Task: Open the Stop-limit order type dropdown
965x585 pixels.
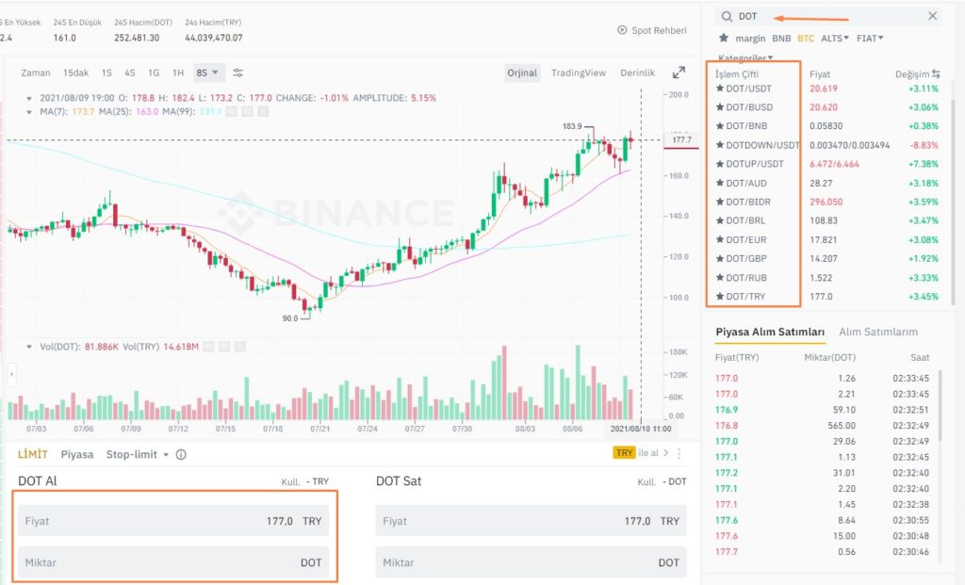Action: [x=138, y=455]
